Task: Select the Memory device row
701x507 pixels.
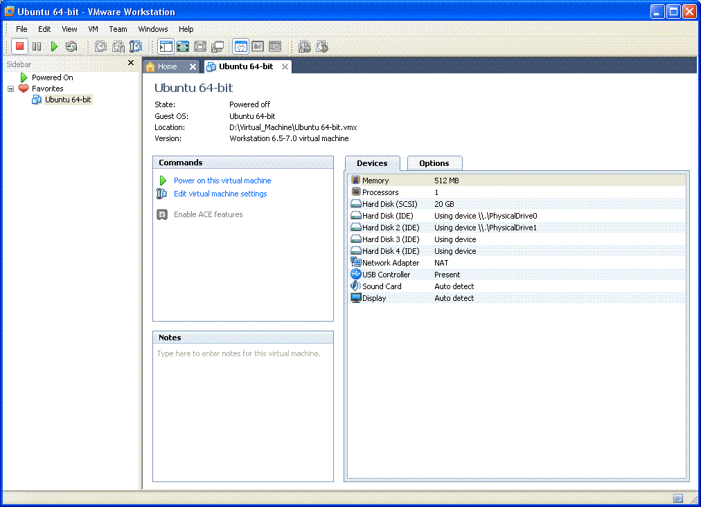Action: point(517,181)
